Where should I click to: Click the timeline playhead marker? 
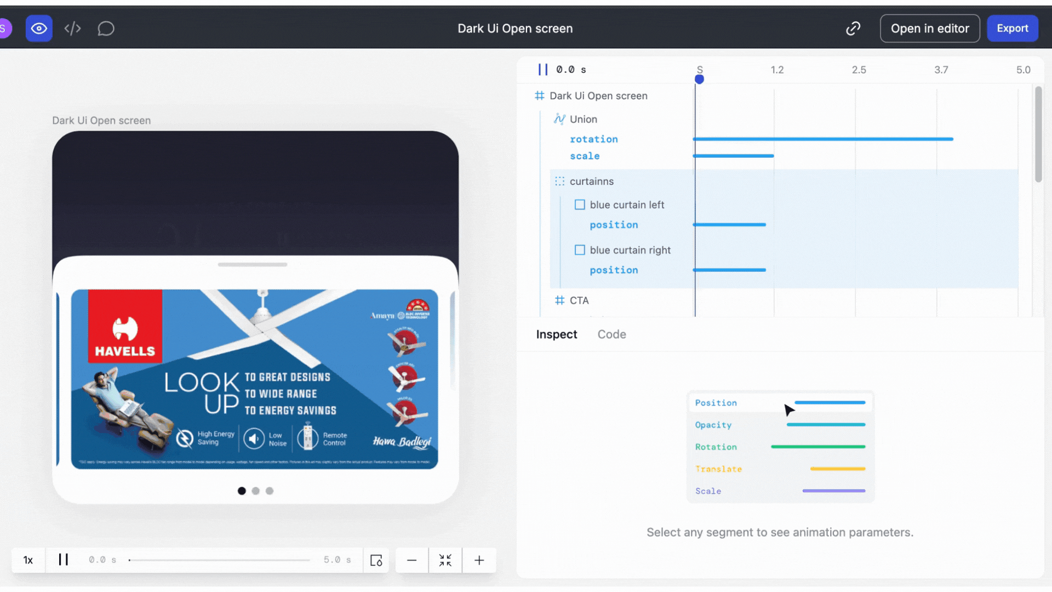point(699,79)
